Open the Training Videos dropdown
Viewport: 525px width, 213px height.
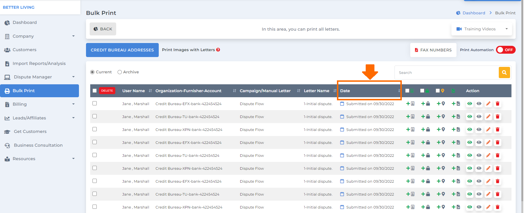point(482,29)
